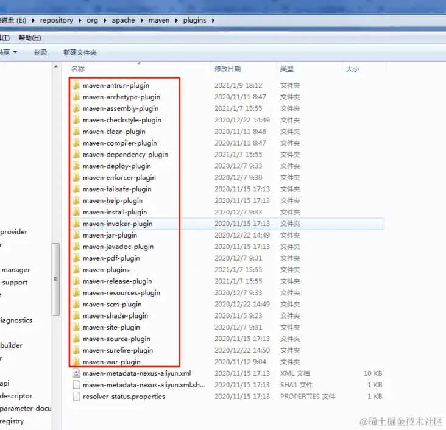446x430 pixels.
Task: Click the XML 文档 type cell
Action: coord(295,373)
